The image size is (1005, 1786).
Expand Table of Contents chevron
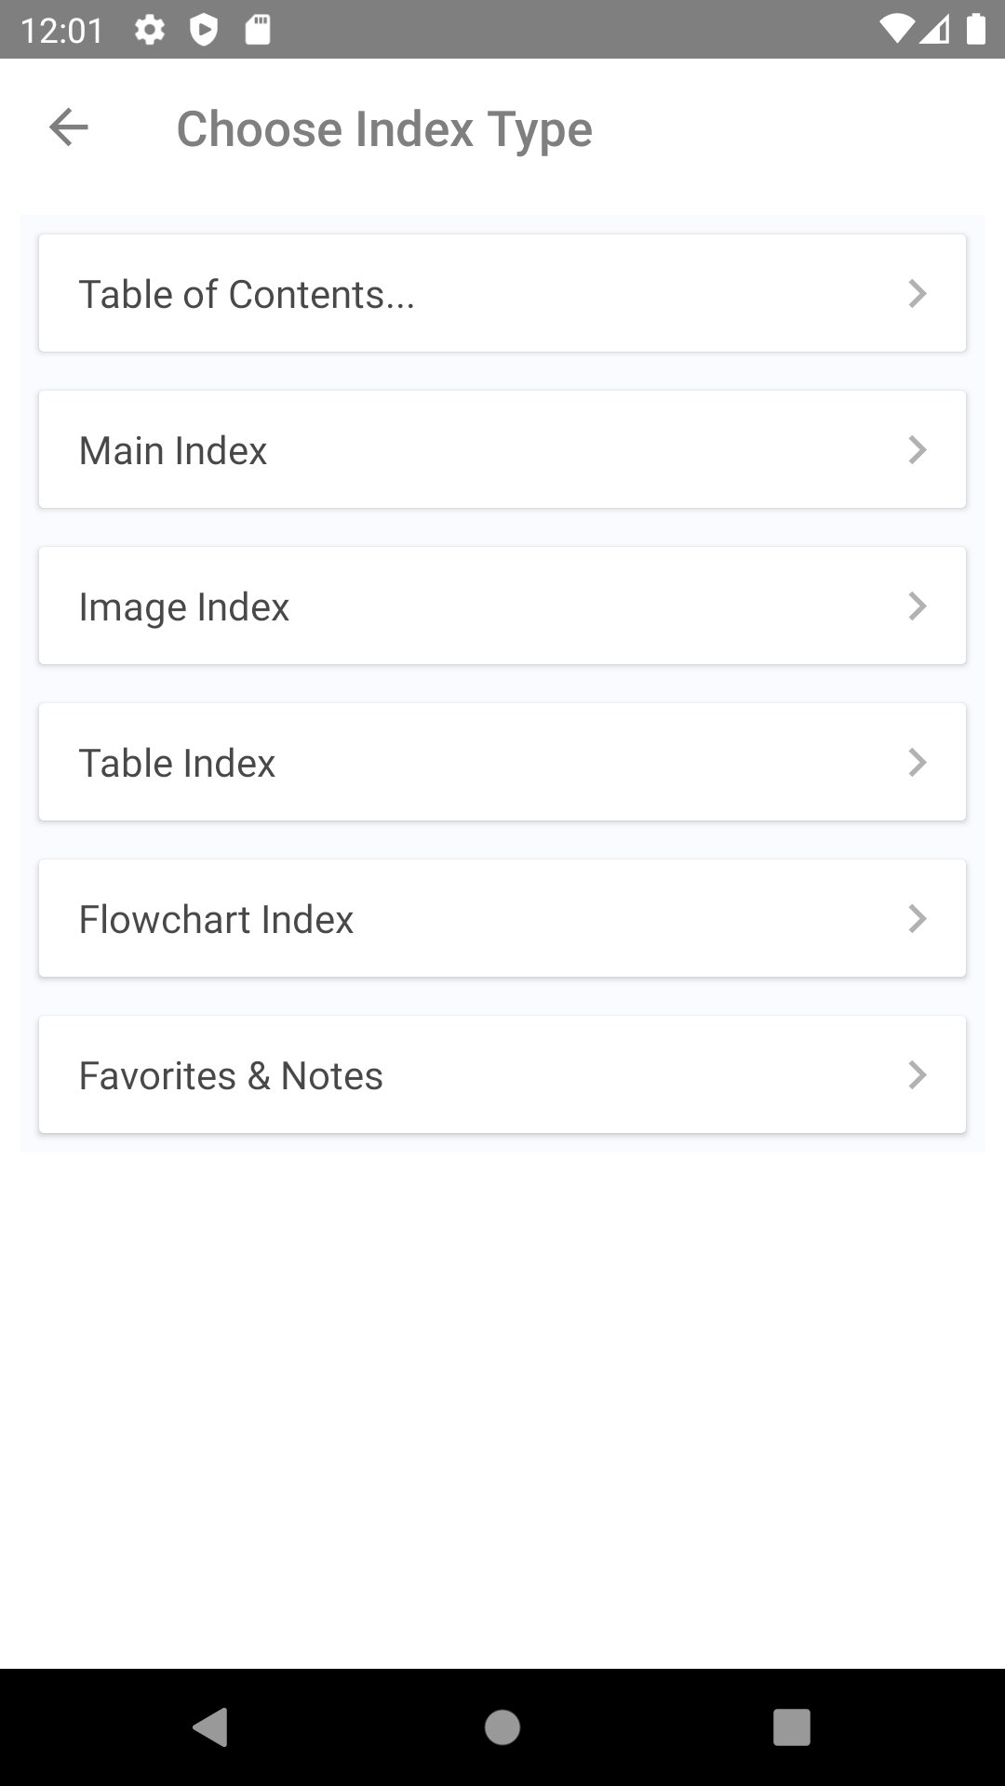coord(918,294)
